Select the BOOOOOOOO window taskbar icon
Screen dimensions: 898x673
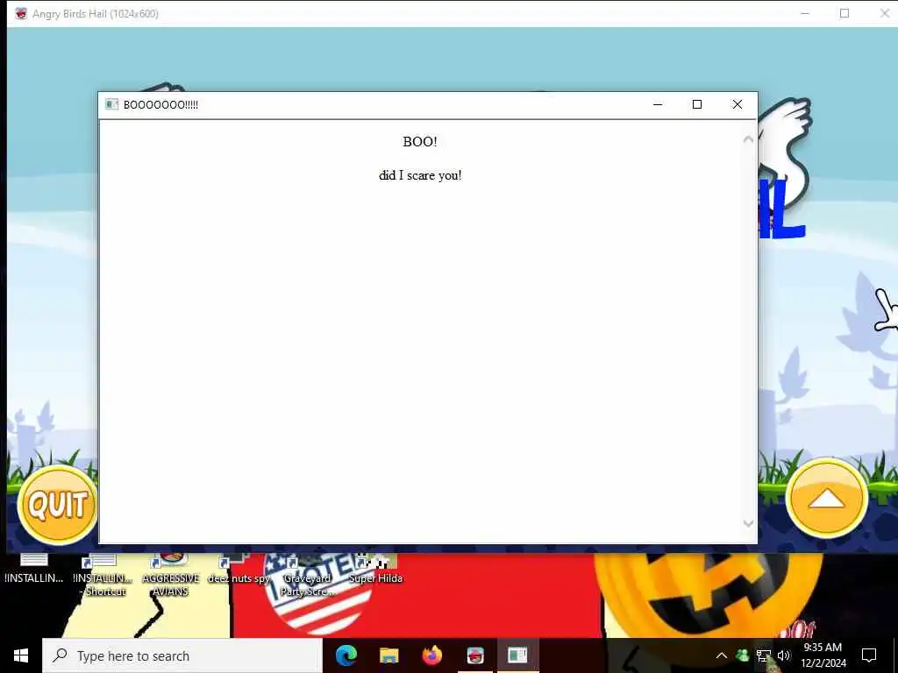(517, 655)
